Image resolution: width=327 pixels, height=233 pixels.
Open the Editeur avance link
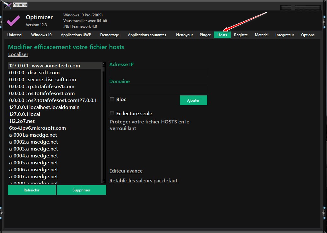126,171
